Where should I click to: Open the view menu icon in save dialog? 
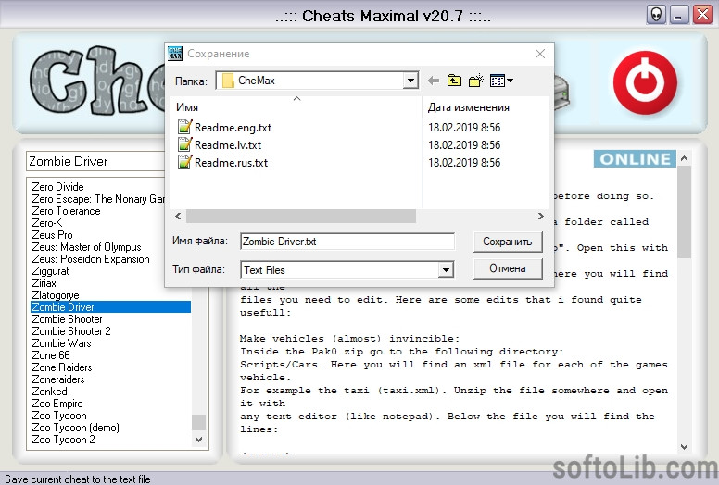[501, 81]
